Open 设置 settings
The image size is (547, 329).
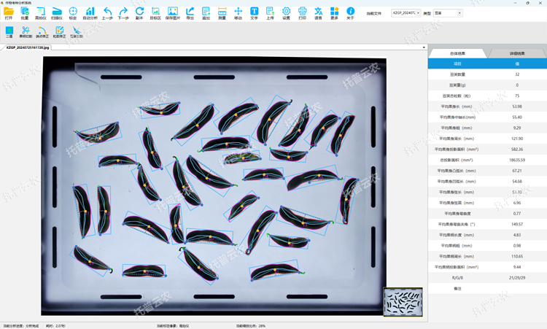pyautogui.click(x=286, y=13)
